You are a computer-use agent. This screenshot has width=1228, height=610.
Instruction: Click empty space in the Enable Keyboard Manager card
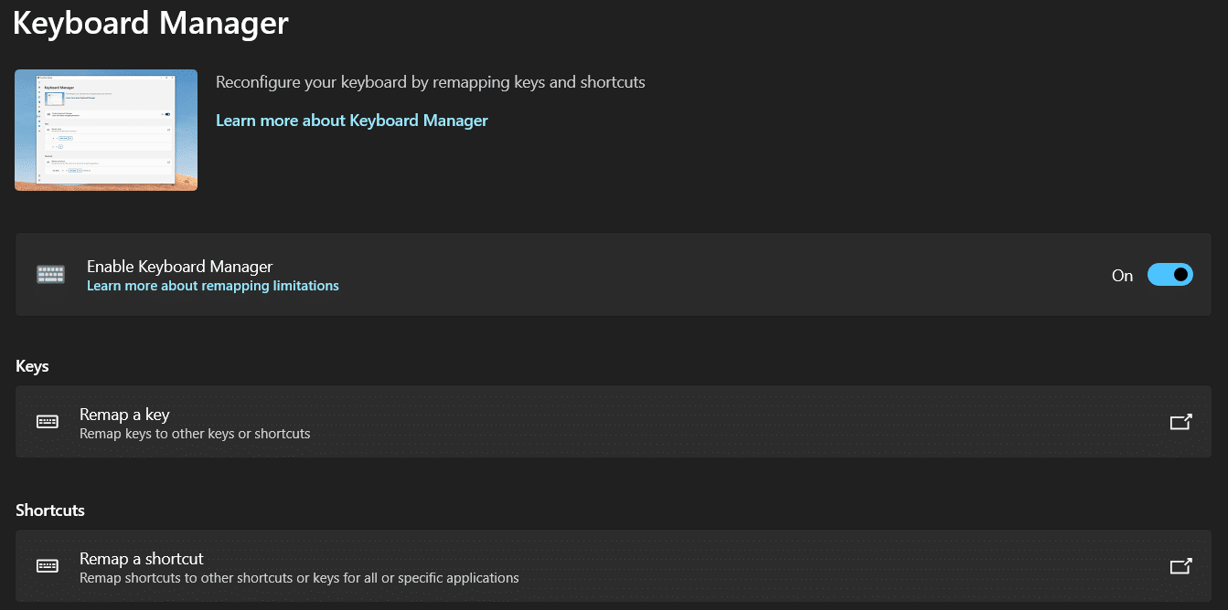686,275
